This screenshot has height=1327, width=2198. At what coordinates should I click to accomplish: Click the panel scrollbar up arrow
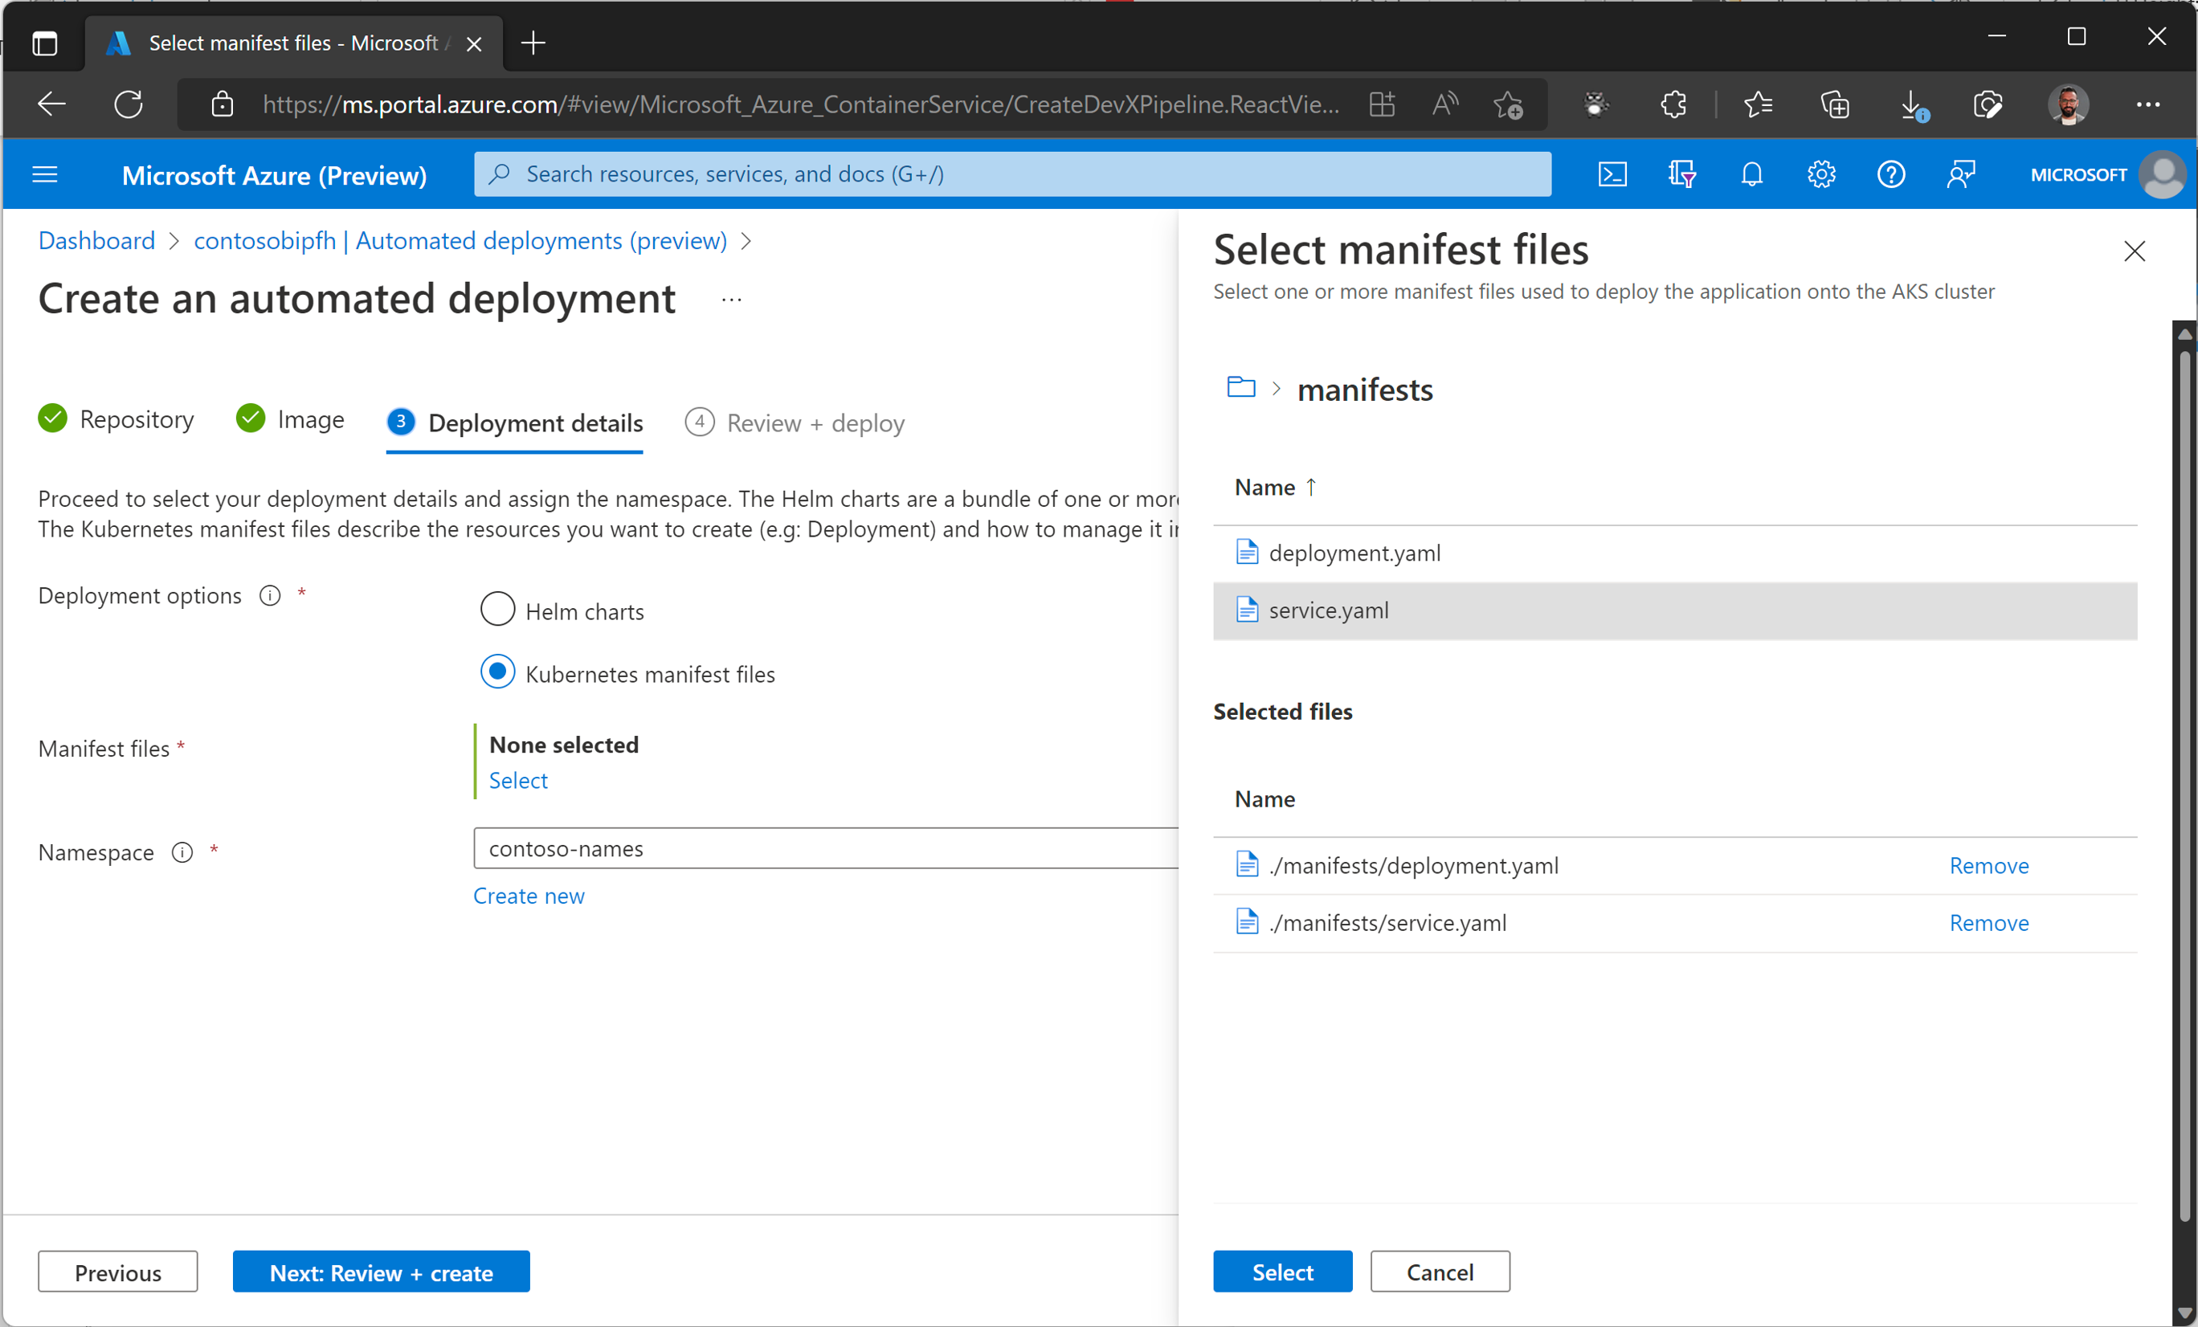[2184, 334]
